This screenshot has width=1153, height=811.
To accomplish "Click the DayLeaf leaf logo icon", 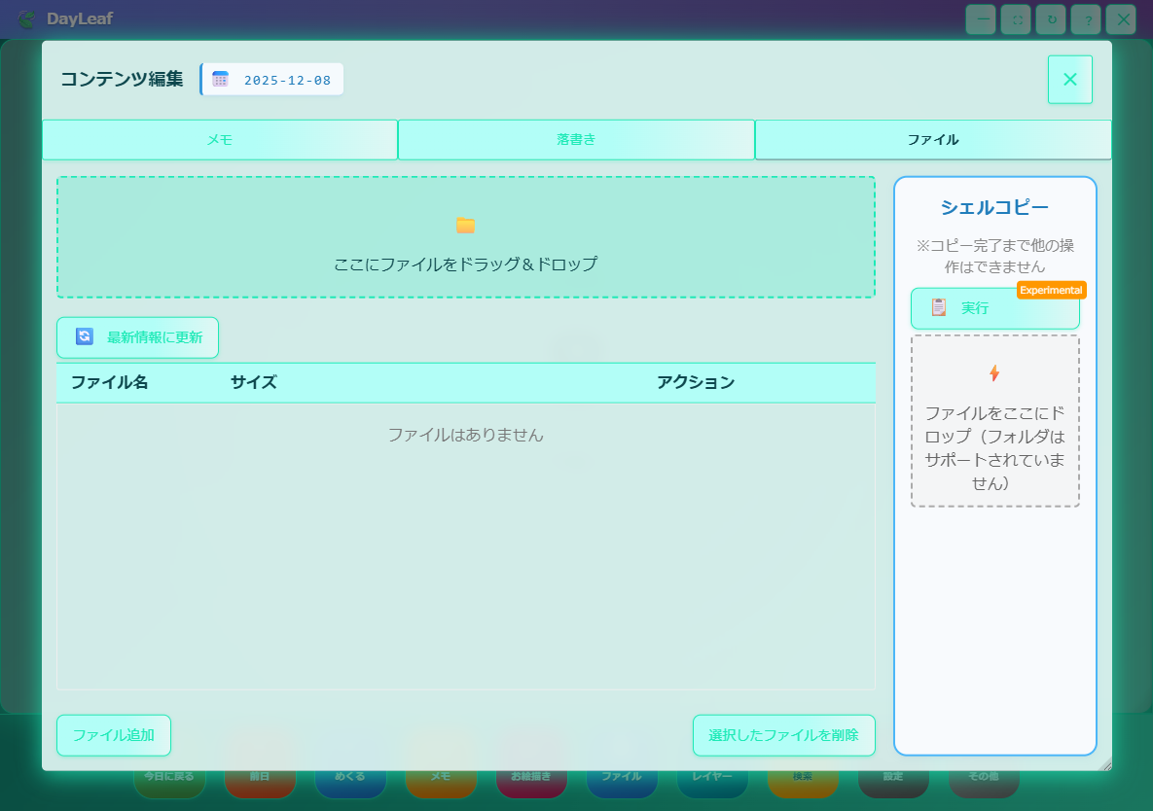I will 27,19.
